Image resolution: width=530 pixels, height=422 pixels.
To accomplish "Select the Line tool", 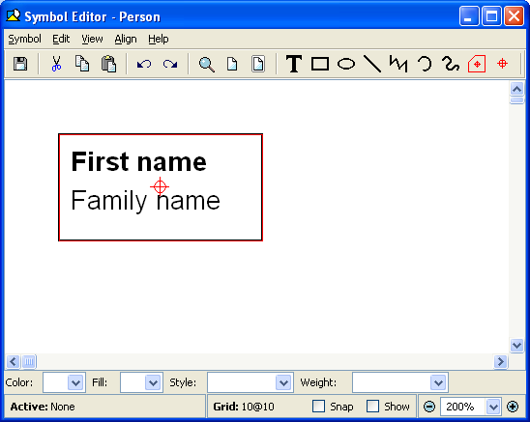I will click(x=372, y=64).
